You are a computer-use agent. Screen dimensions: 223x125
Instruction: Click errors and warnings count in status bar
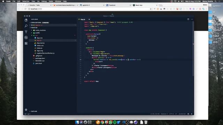(x=27, y=114)
